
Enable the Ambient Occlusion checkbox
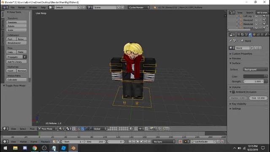[x=233, y=92]
